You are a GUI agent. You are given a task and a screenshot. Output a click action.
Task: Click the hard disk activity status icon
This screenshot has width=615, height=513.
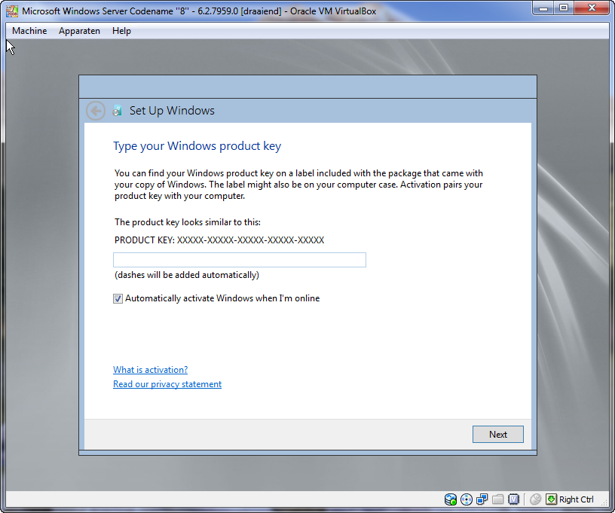point(450,499)
